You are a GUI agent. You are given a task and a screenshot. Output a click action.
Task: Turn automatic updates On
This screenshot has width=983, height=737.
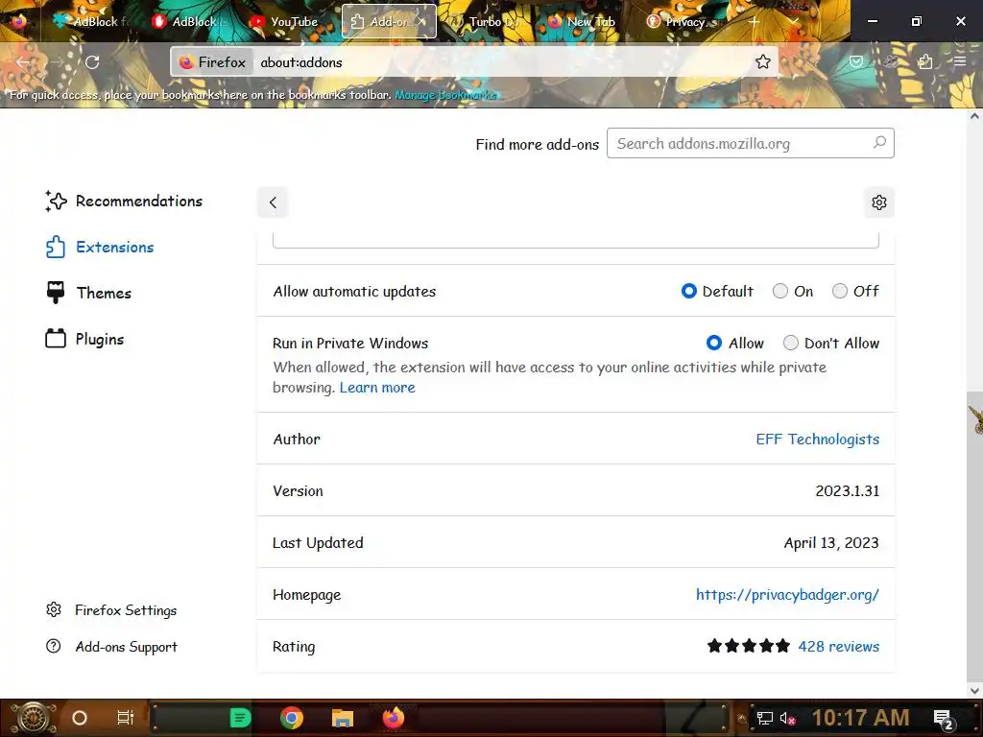[x=779, y=291]
